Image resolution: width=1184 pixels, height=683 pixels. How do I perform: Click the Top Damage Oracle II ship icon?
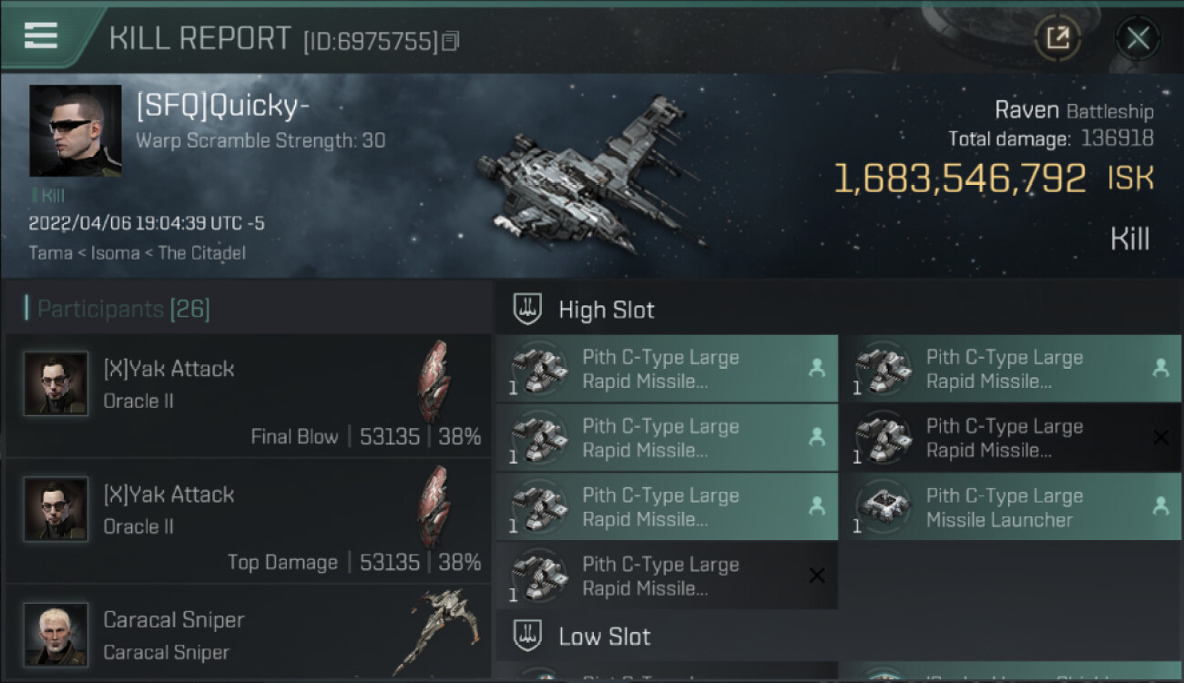pos(434,506)
